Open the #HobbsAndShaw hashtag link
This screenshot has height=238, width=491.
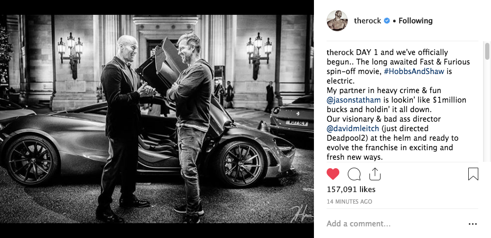click(x=414, y=71)
